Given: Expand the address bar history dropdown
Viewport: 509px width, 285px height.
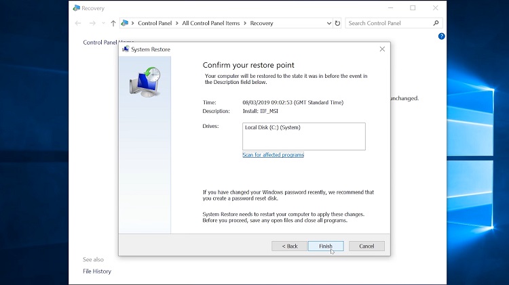Looking at the screenshot, I should click(329, 23).
